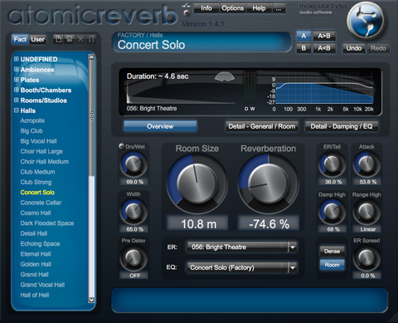The width and height of the screenshot is (398, 323).
Task: Expand the UNDEFINED preset category
Action: click(17, 59)
